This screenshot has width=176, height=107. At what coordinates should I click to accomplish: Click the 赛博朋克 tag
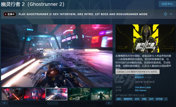128,99
